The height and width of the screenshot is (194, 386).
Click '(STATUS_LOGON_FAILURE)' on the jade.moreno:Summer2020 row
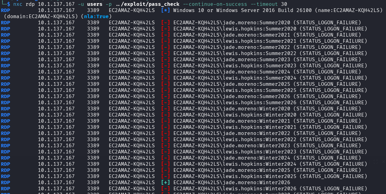(327, 23)
